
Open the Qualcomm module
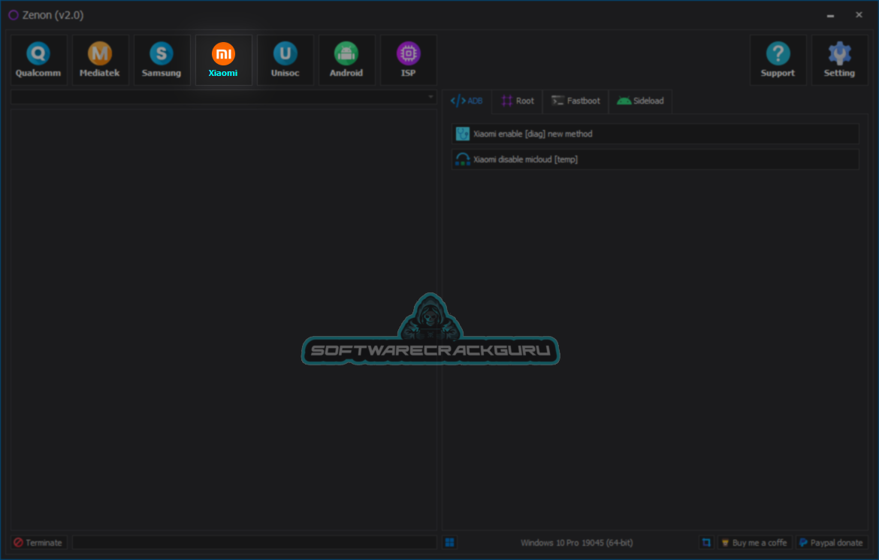[38, 60]
